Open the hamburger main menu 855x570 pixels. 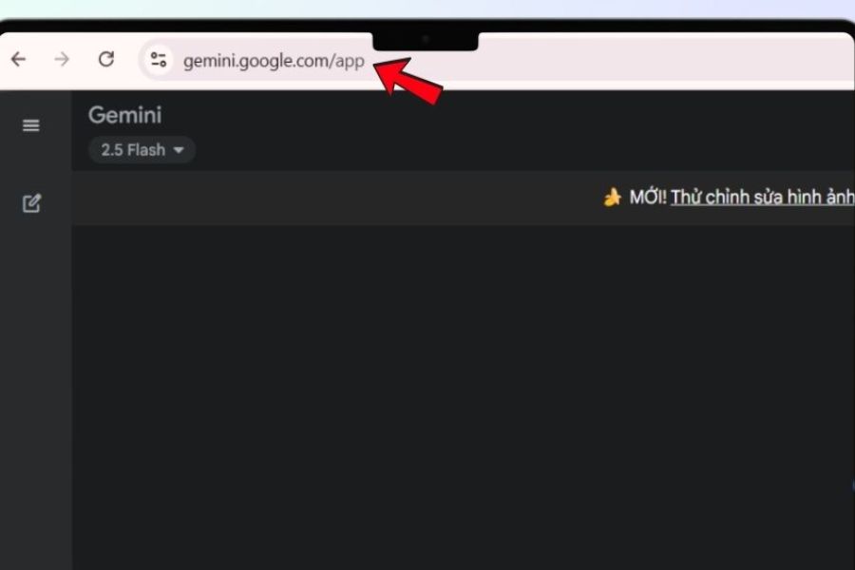tap(31, 125)
